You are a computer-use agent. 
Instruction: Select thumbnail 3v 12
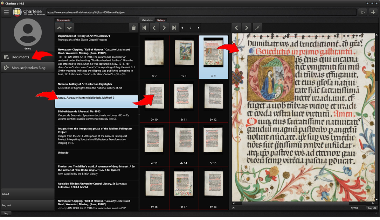tap(213, 101)
